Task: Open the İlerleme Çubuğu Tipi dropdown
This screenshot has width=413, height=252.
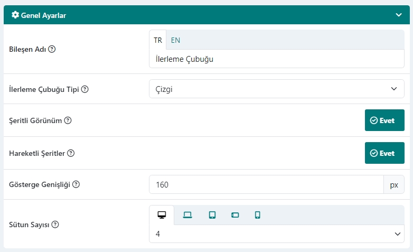Action: point(277,89)
